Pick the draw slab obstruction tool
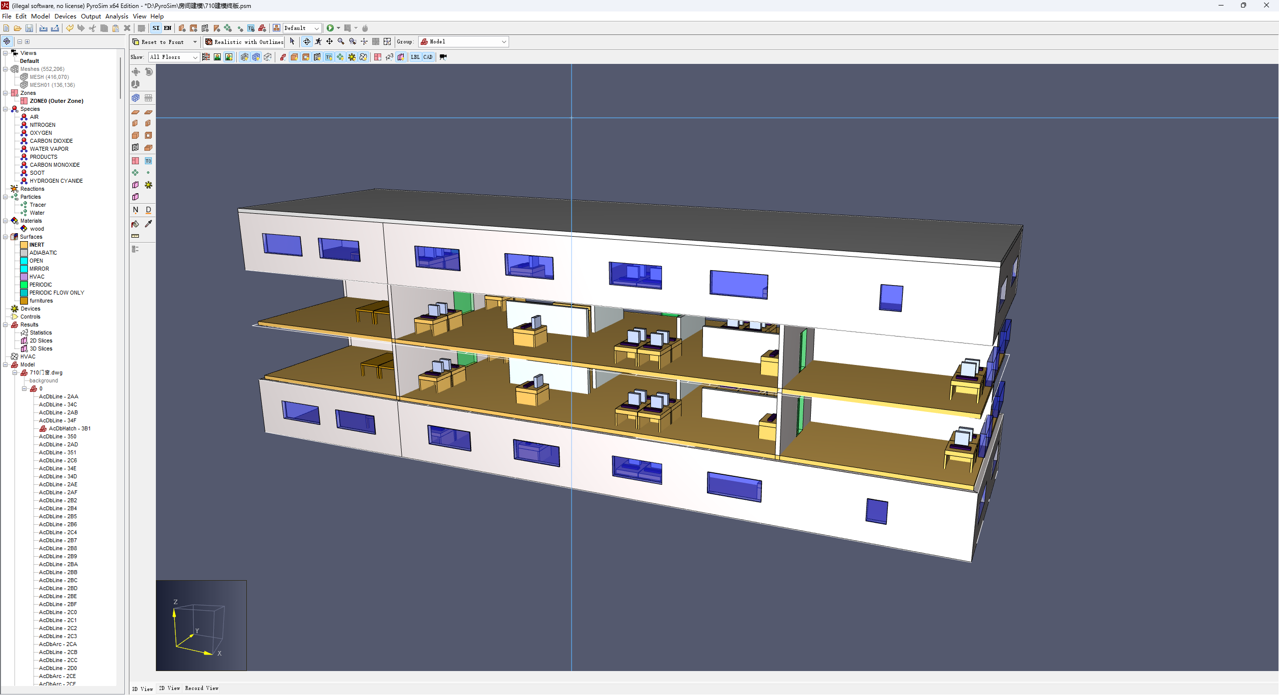The width and height of the screenshot is (1279, 695). pos(135,112)
